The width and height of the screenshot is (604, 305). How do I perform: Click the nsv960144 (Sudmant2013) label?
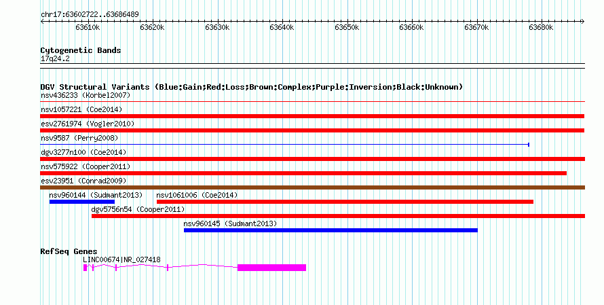tap(96, 195)
